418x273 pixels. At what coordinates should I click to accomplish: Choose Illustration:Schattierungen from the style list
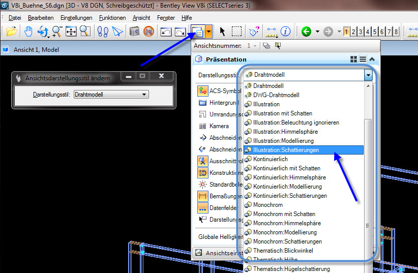point(304,150)
